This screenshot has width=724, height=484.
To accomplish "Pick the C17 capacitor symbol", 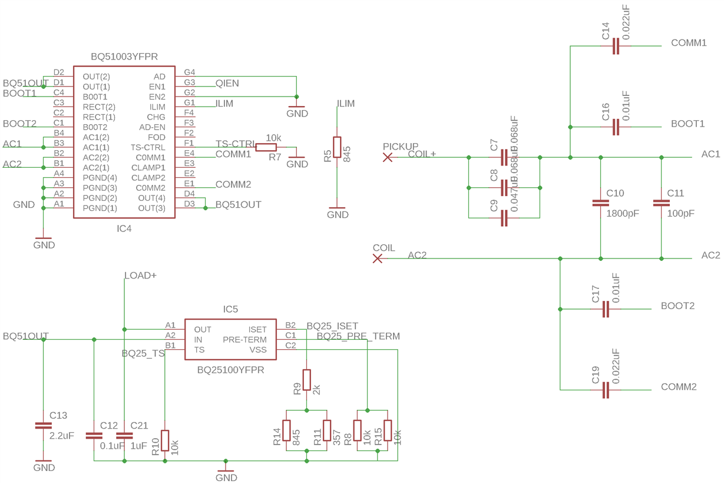I will (606, 309).
